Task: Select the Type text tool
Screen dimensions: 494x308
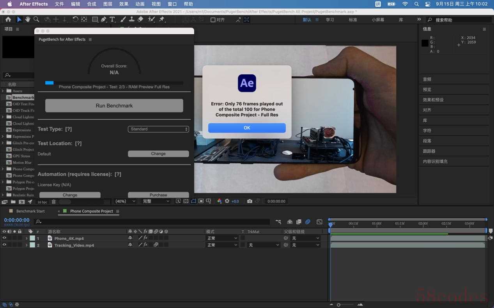Action: tap(112, 19)
